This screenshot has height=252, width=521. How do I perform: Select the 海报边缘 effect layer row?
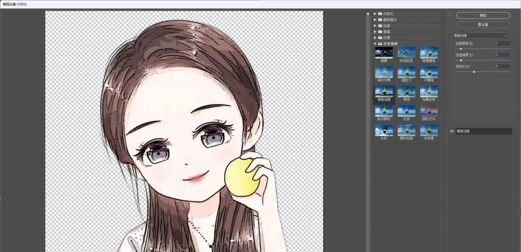480,131
